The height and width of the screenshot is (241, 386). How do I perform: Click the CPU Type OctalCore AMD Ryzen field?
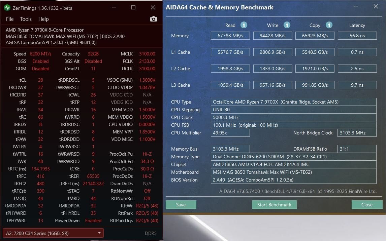[293, 102]
